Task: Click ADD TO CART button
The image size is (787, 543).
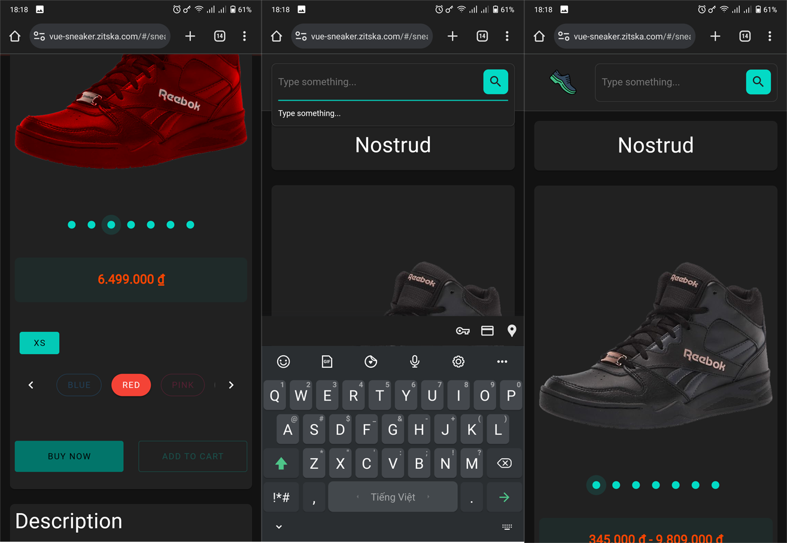Action: pyautogui.click(x=193, y=456)
